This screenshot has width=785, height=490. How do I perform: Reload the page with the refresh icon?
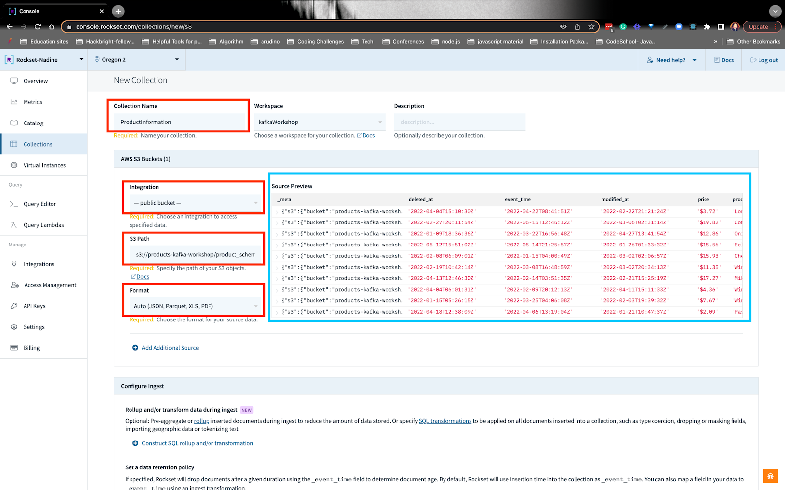[37, 26]
